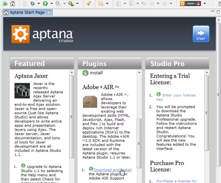Click the Plugins panel scroll-up arrow
The height and width of the screenshot is (183, 221).
click(139, 73)
